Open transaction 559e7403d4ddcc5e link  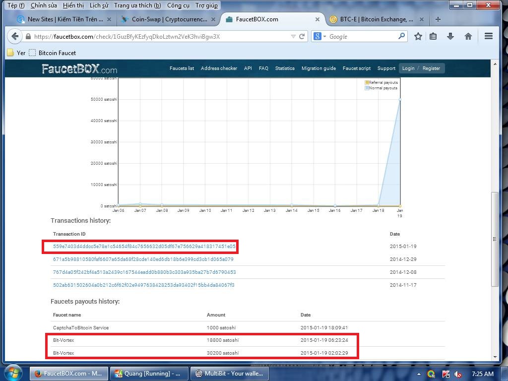coord(144,246)
